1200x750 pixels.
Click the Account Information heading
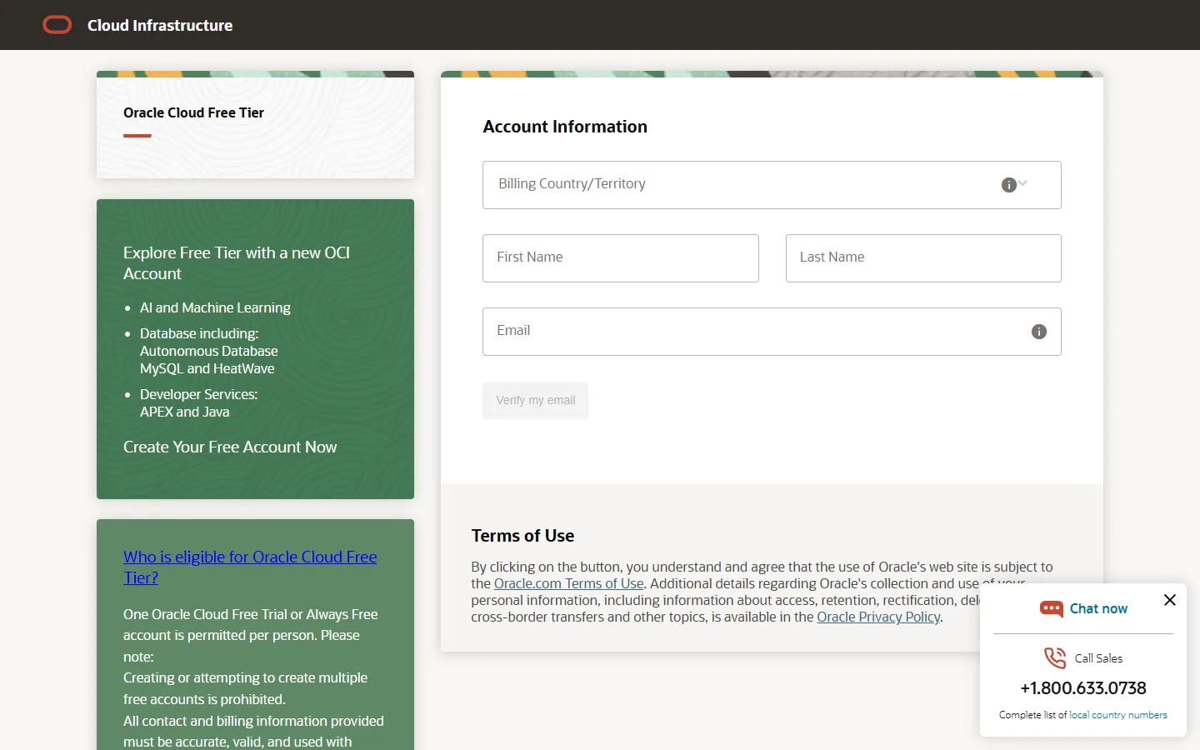click(x=565, y=127)
